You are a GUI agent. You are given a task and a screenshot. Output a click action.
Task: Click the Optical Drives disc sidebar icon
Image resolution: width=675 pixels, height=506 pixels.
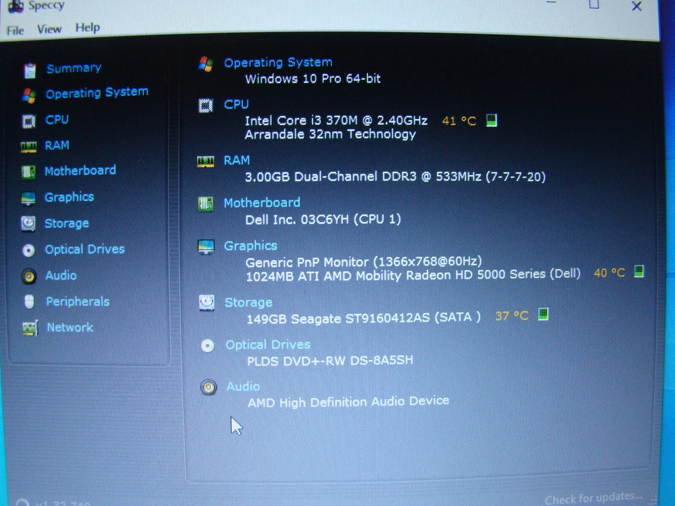tap(29, 250)
